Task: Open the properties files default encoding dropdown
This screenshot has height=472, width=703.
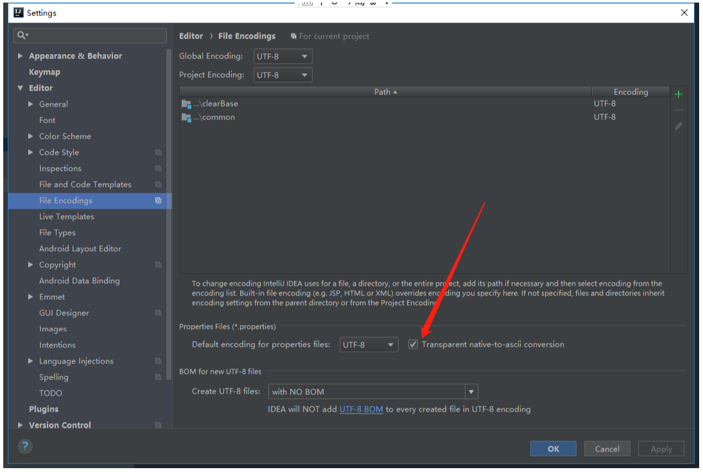Action: (369, 345)
